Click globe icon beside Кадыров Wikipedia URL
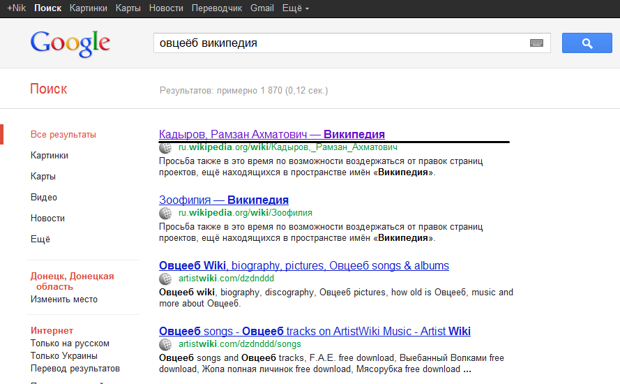This screenshot has height=384, width=620. point(165,148)
